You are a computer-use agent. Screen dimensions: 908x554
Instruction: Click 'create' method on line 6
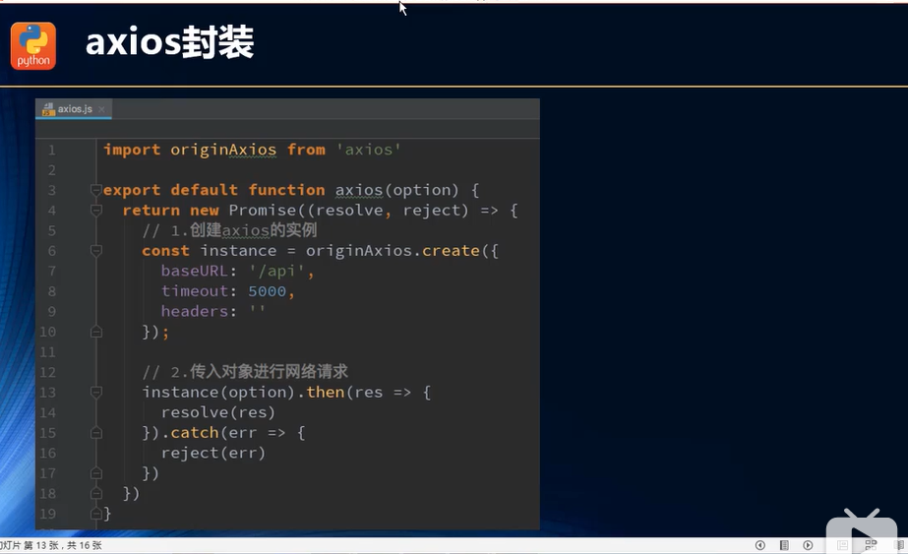click(x=452, y=251)
